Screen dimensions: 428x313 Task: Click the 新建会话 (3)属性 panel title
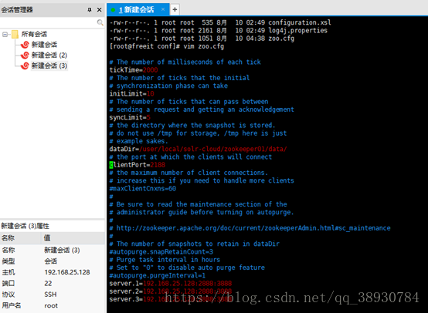coord(25,226)
